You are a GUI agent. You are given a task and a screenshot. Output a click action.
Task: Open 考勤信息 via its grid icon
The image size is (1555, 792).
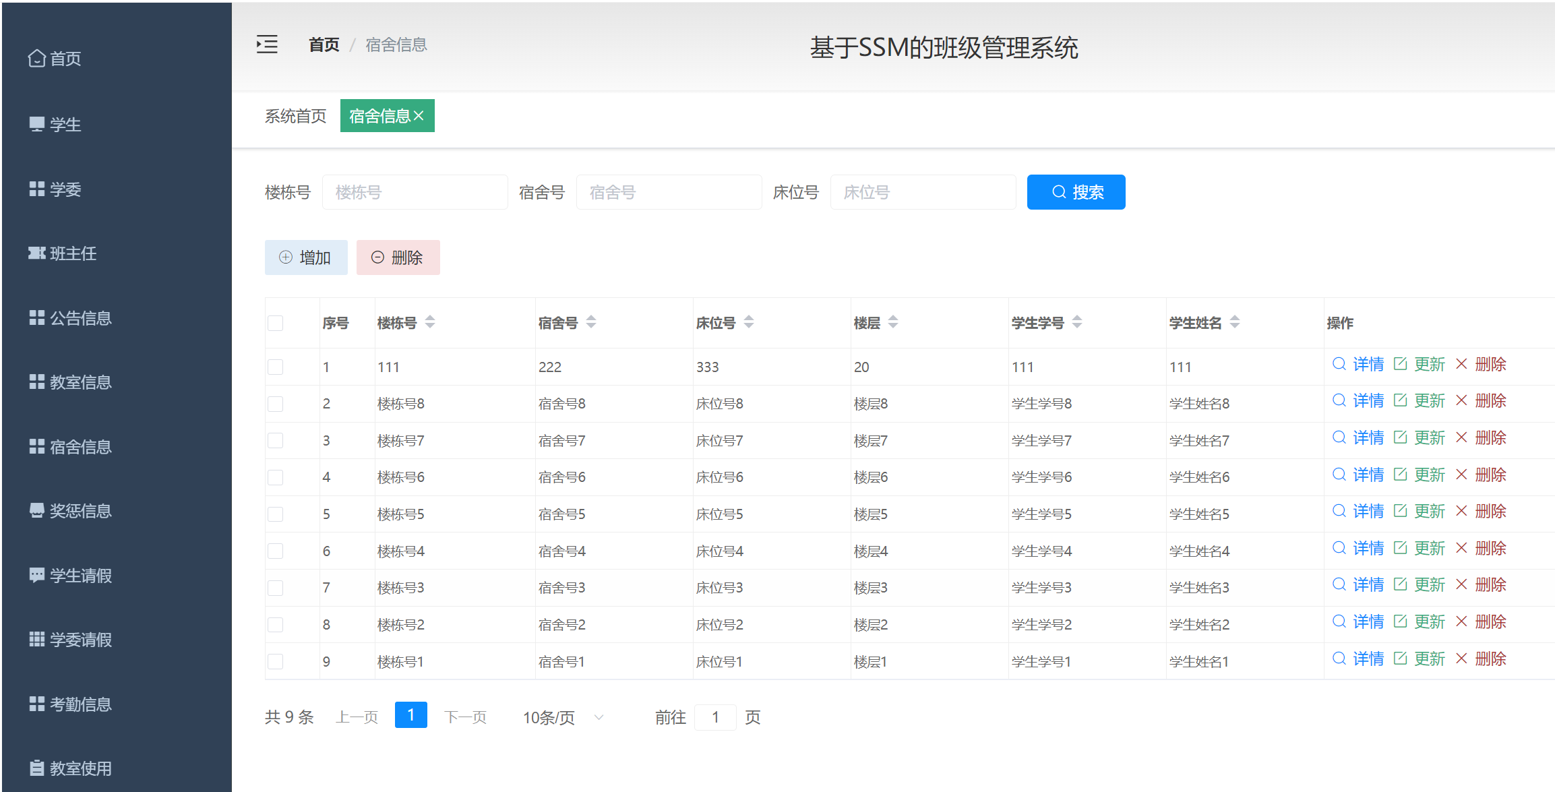37,704
